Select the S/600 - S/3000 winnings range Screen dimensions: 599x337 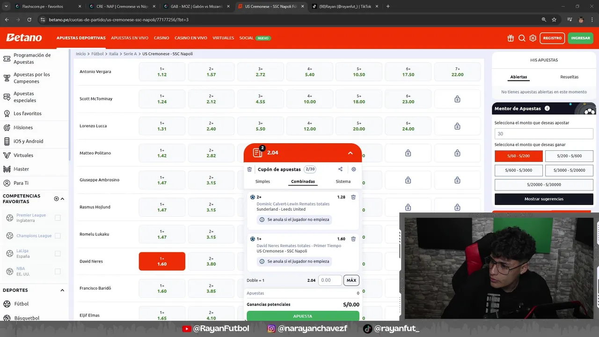519,170
